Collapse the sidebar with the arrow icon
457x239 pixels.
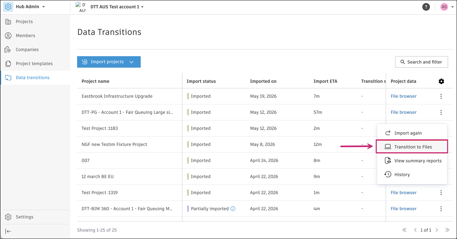tap(8, 231)
